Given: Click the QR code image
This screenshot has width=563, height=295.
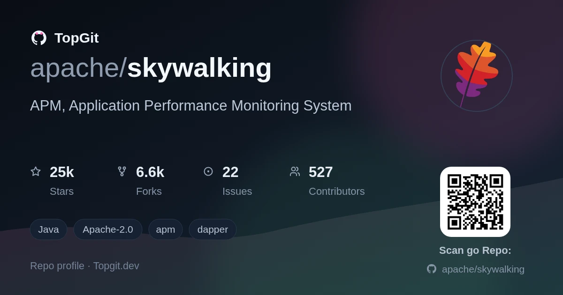Looking at the screenshot, I should coord(475,202).
